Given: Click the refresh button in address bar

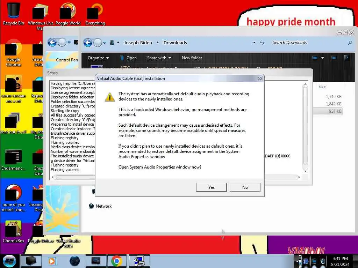Looking at the screenshot, I should tap(262, 43).
